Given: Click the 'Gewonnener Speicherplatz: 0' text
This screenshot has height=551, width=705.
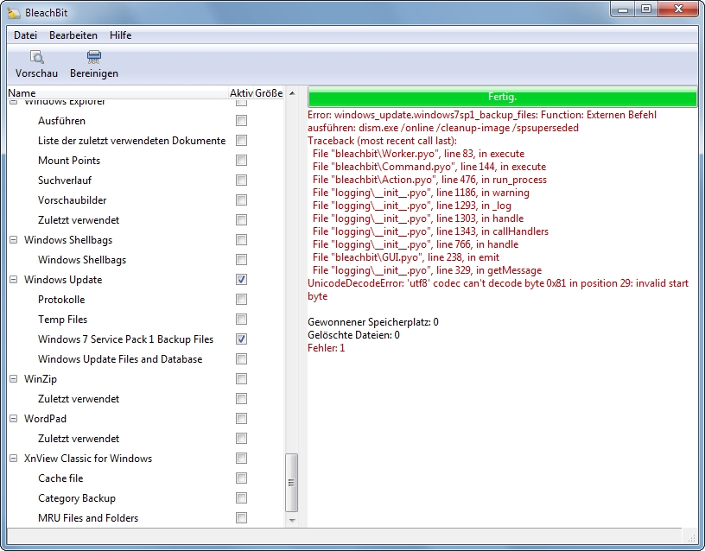Looking at the screenshot, I should (x=373, y=322).
